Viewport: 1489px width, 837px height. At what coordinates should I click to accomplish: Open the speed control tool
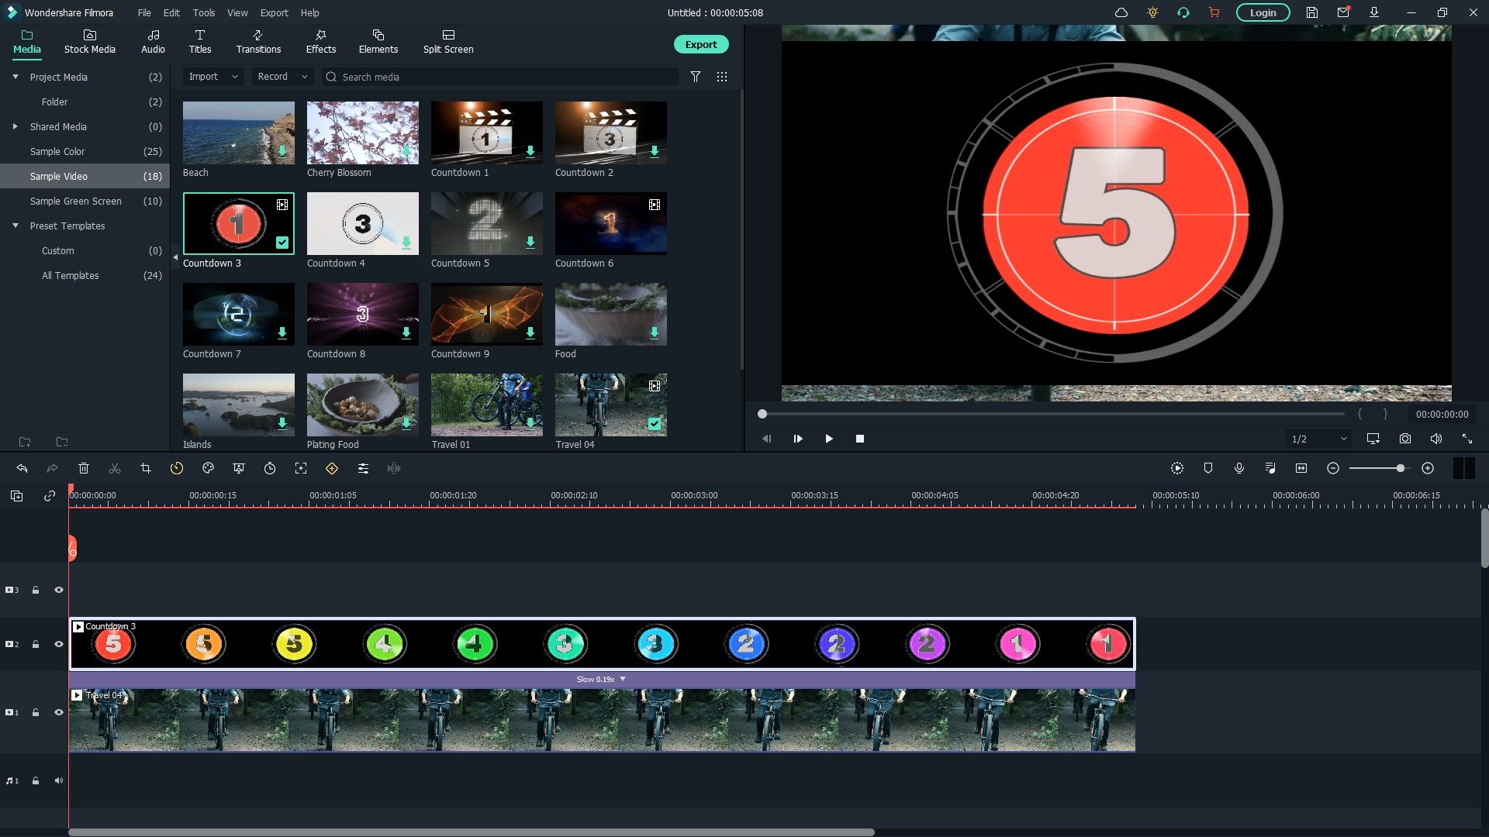(177, 468)
